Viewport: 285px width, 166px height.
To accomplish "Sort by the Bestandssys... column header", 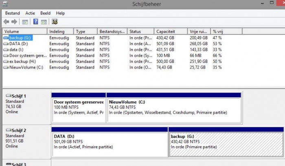I will coord(112,31).
